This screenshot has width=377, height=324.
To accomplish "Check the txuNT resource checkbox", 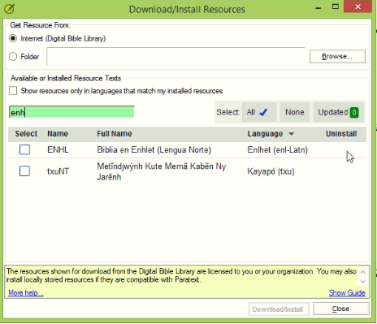I will coord(24,171).
